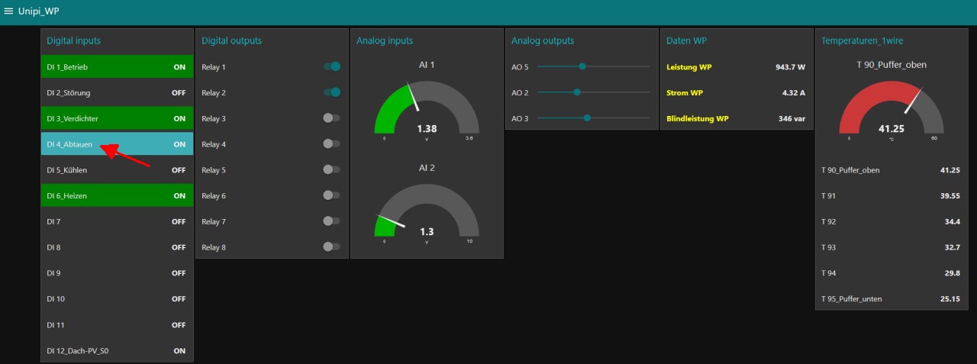Viewport: 977px width, 364px height.
Task: Select the T 95_Puffer_unten temperature row
Action: tap(892, 298)
